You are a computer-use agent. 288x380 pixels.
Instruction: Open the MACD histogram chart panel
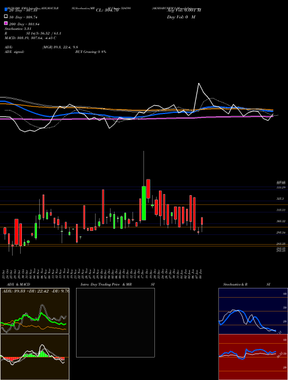[x=35, y=357]
